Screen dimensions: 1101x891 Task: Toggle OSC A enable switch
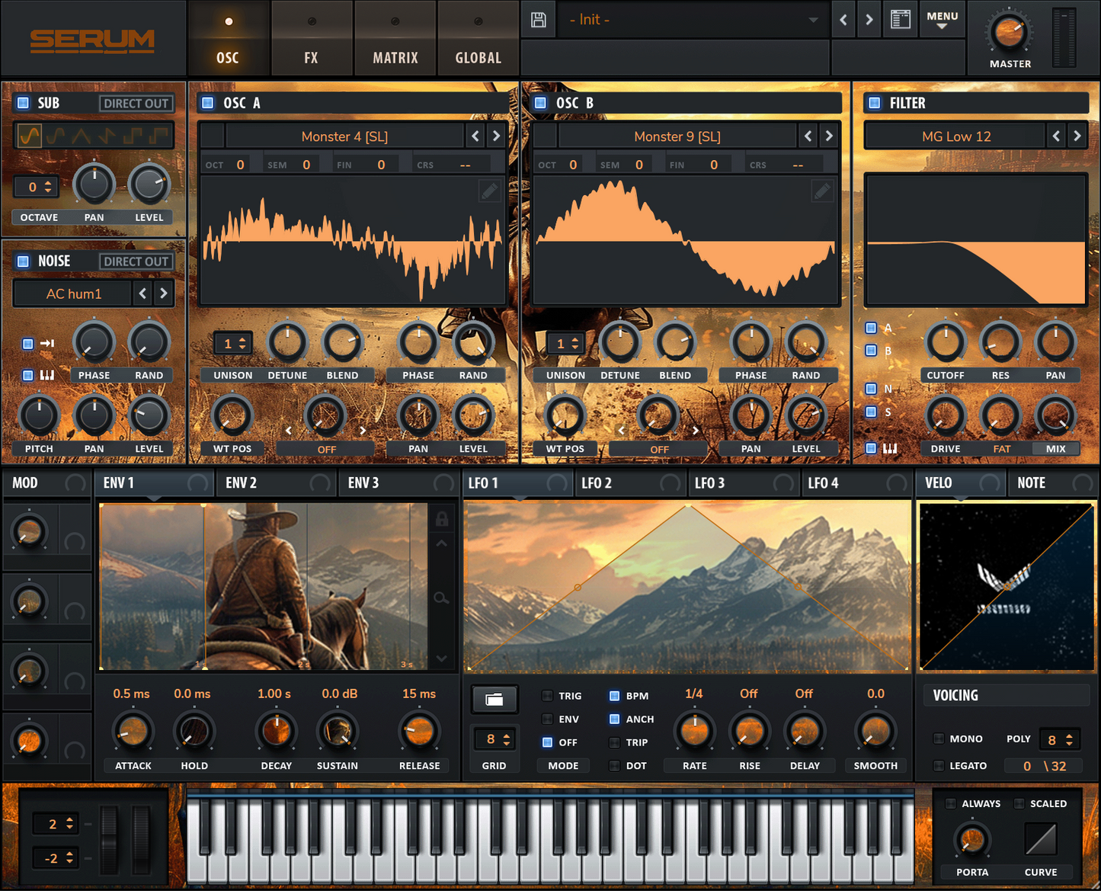(x=206, y=103)
